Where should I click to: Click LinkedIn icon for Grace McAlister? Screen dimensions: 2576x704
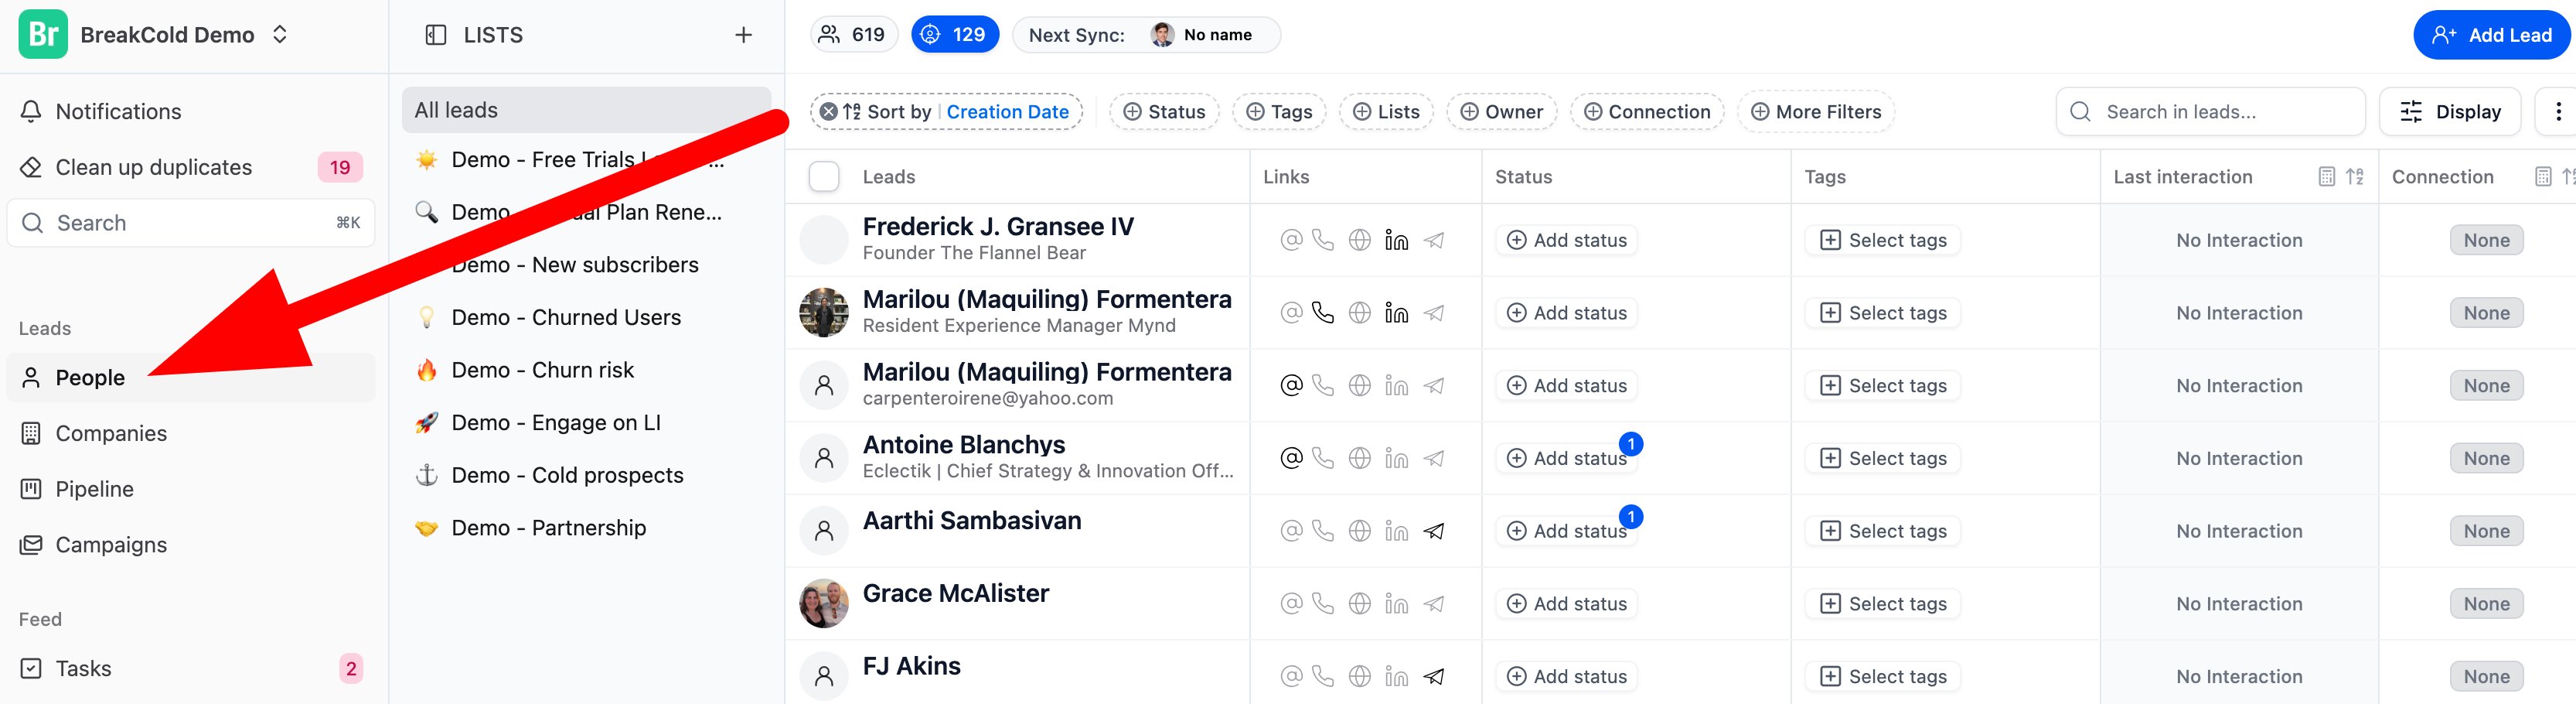[1396, 604]
